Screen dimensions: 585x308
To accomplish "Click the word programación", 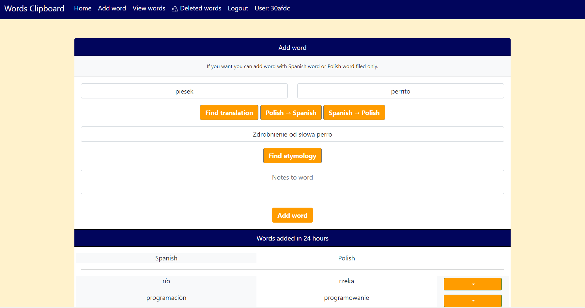I will click(x=166, y=298).
